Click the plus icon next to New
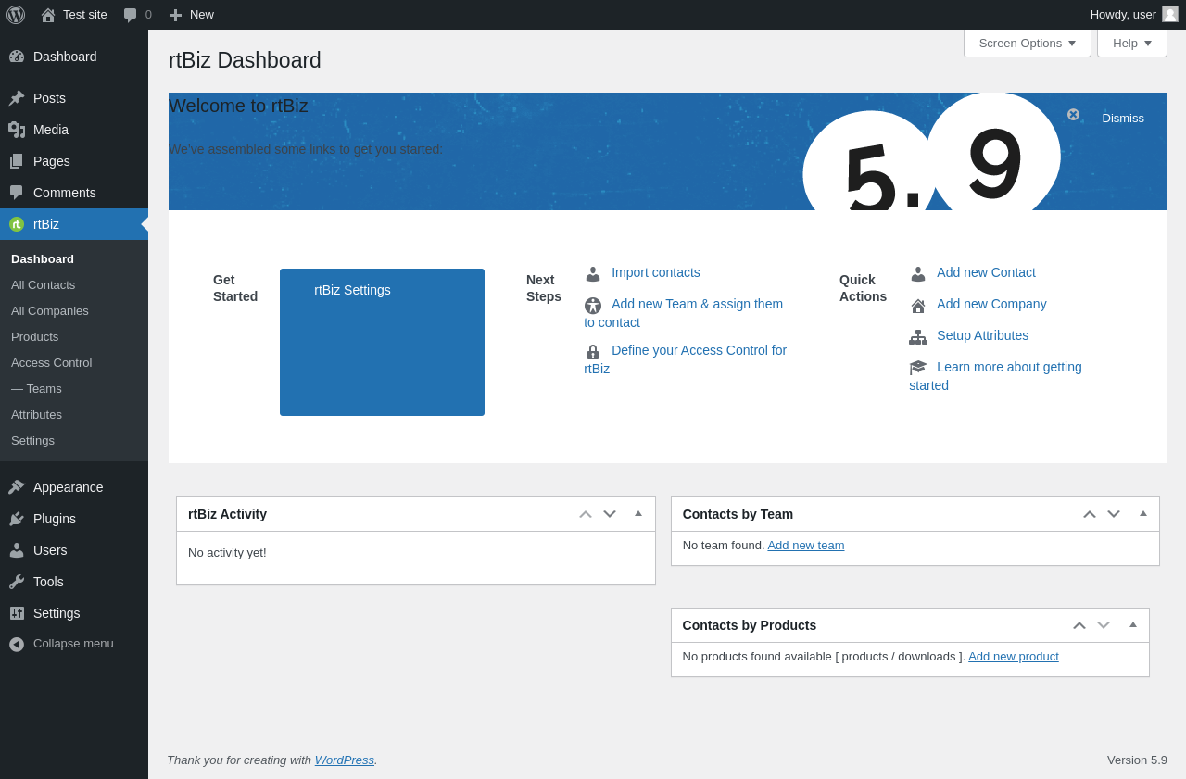The width and height of the screenshot is (1186, 779). coord(176,15)
